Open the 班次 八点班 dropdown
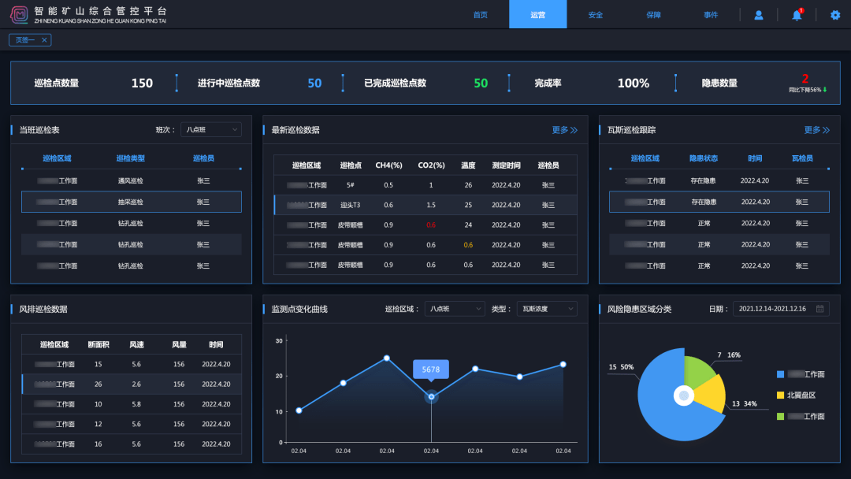Viewport: 851px width, 479px height. pyautogui.click(x=210, y=129)
